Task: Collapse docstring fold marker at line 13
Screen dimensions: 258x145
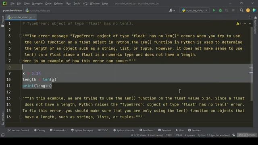Action: (21, 98)
